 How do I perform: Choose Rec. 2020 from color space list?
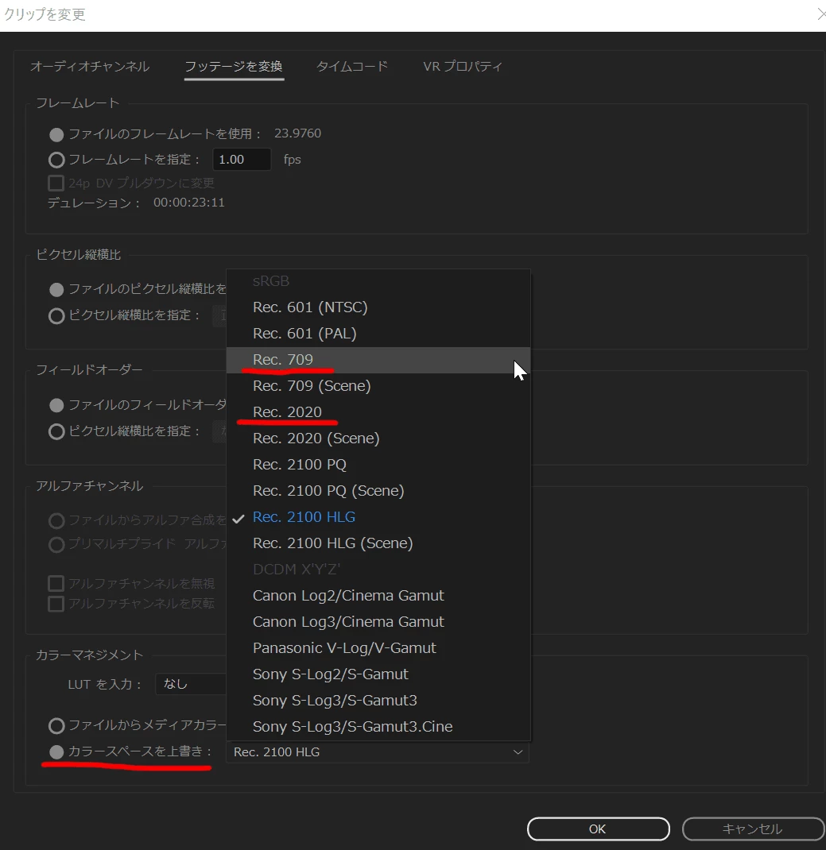pos(378,412)
